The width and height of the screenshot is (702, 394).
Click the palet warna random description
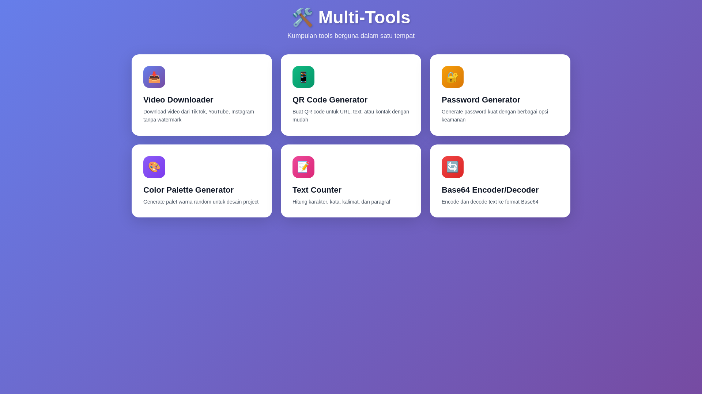[x=201, y=202]
